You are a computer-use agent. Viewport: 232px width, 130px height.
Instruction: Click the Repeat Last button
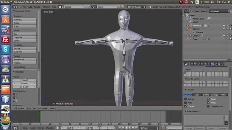tap(24, 59)
